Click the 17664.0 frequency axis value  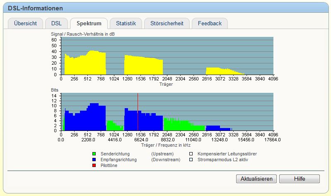pos(272,140)
